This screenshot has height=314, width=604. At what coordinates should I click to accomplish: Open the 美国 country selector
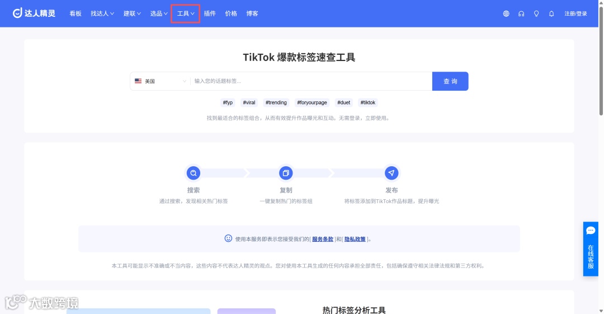click(x=161, y=81)
